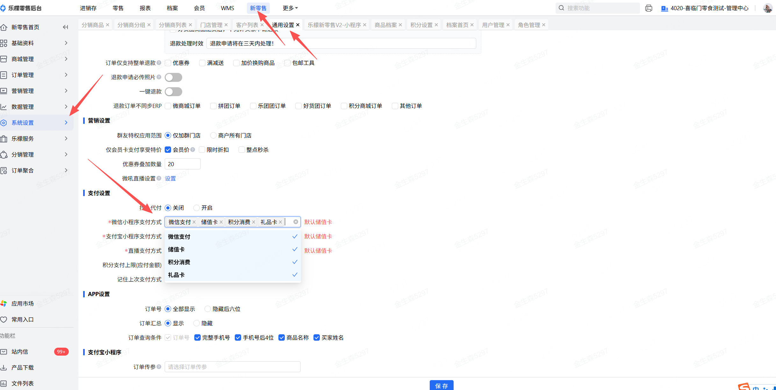The image size is (776, 390).
Task: Click the printer icon in header
Action: tap(649, 8)
